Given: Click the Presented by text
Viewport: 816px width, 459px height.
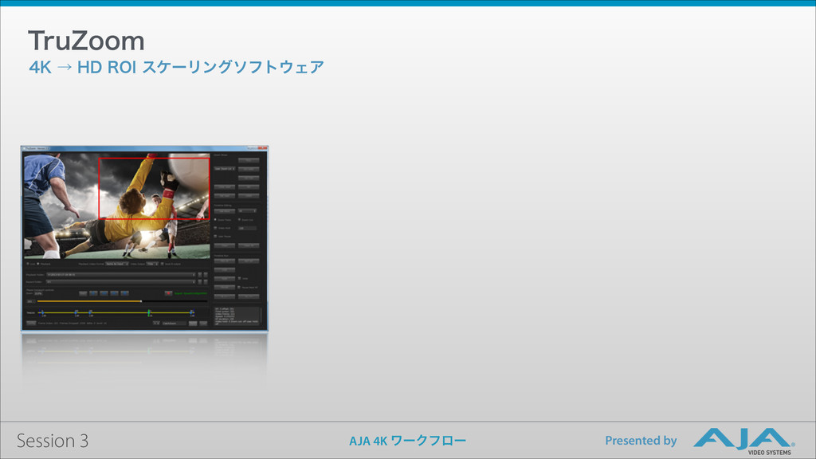Looking at the screenshot, I should pos(641,441).
